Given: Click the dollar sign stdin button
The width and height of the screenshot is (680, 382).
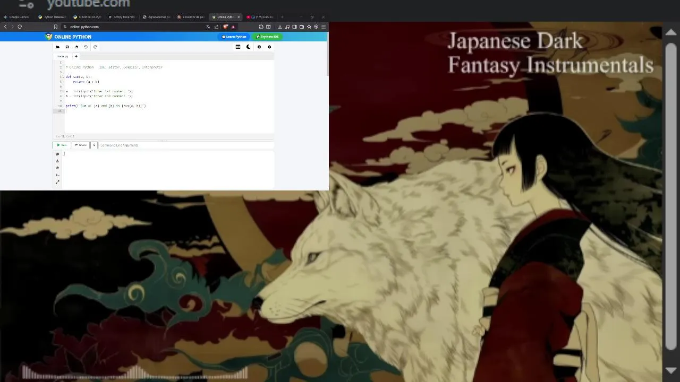Looking at the screenshot, I should pyautogui.click(x=94, y=145).
